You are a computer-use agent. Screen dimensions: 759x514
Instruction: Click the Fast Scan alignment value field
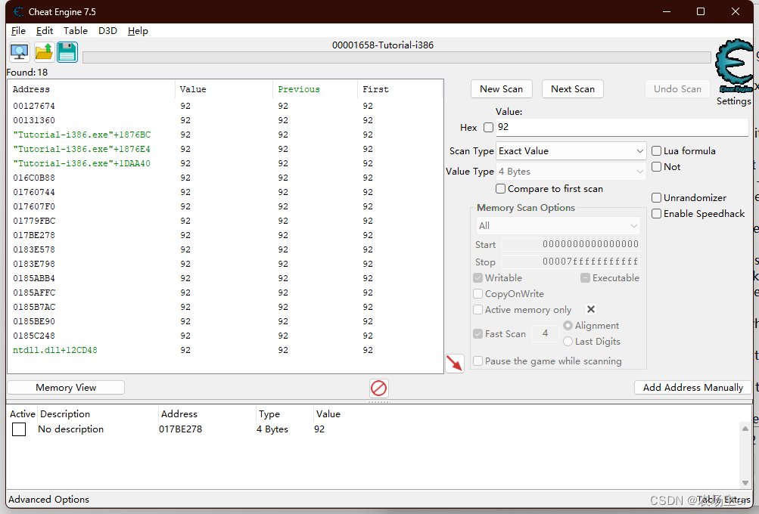[x=545, y=333]
